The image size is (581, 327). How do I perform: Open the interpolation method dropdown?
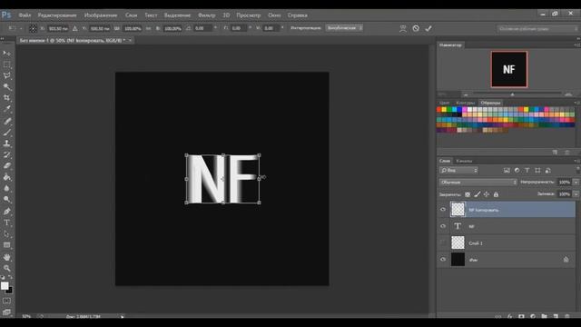pyautogui.click(x=344, y=28)
